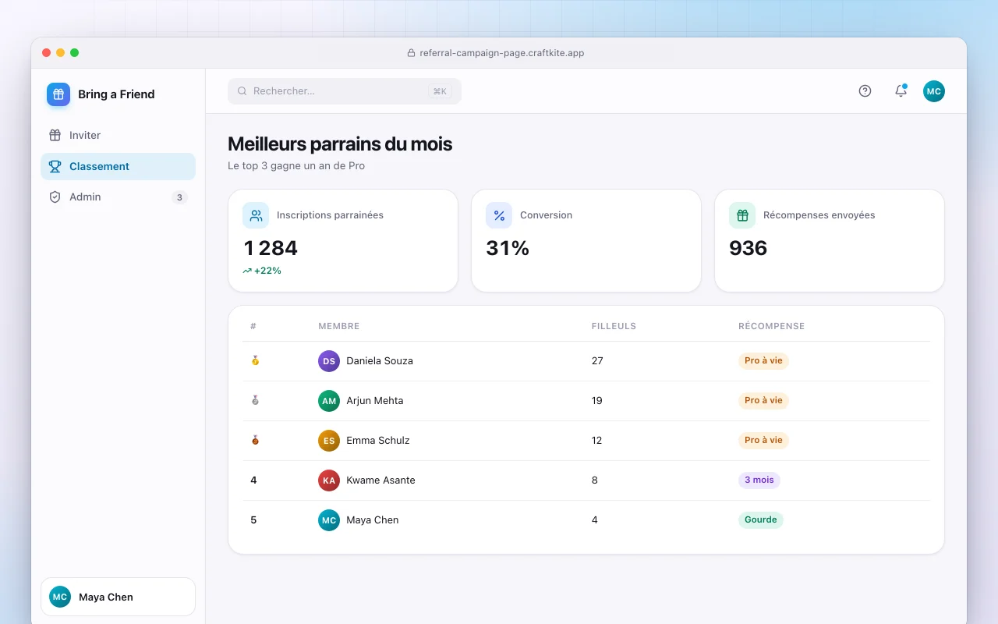Click the 3 mois reward badge

tap(759, 480)
